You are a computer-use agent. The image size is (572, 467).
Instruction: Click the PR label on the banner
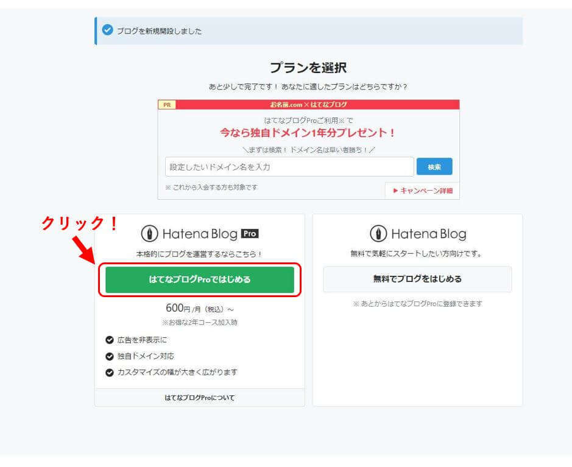[167, 105]
